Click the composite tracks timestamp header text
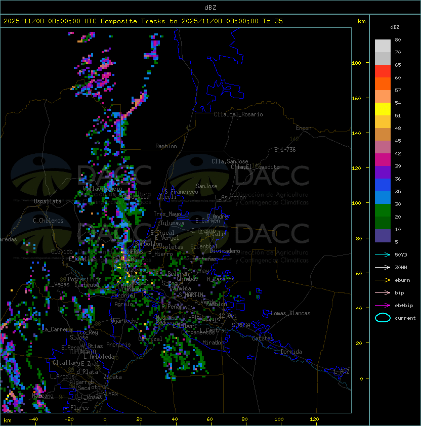This screenshot has height=426, width=421. 143,21
